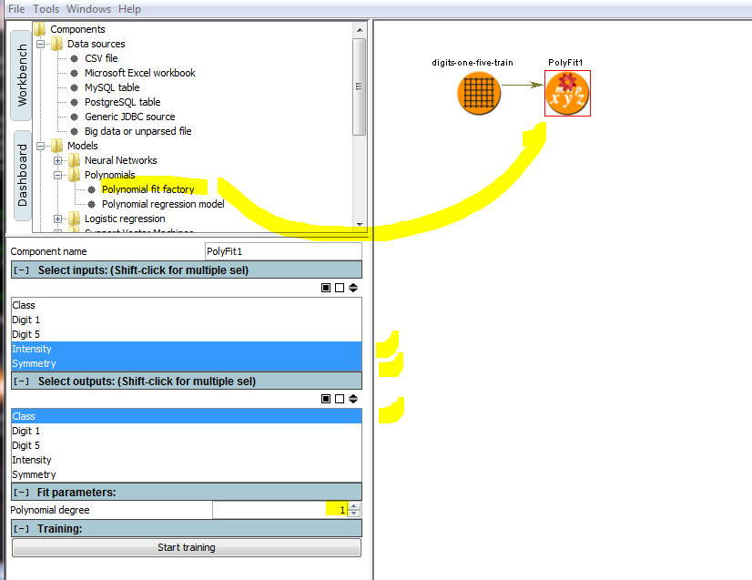Increase the Polynomial degree with up arrow

tap(354, 506)
